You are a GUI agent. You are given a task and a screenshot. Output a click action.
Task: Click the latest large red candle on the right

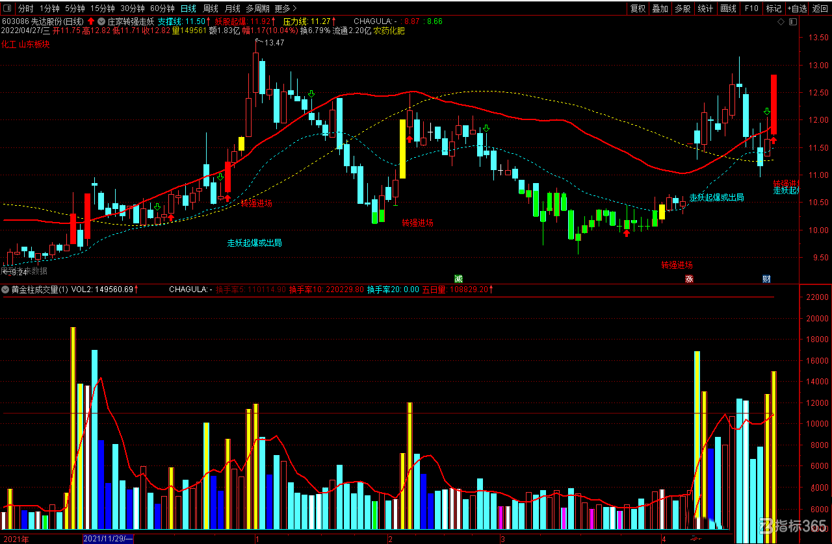[x=773, y=105]
